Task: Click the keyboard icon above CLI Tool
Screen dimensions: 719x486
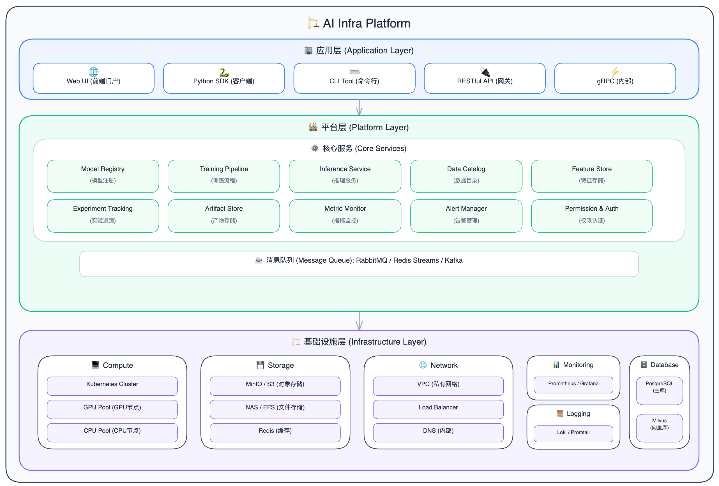Action: point(354,72)
